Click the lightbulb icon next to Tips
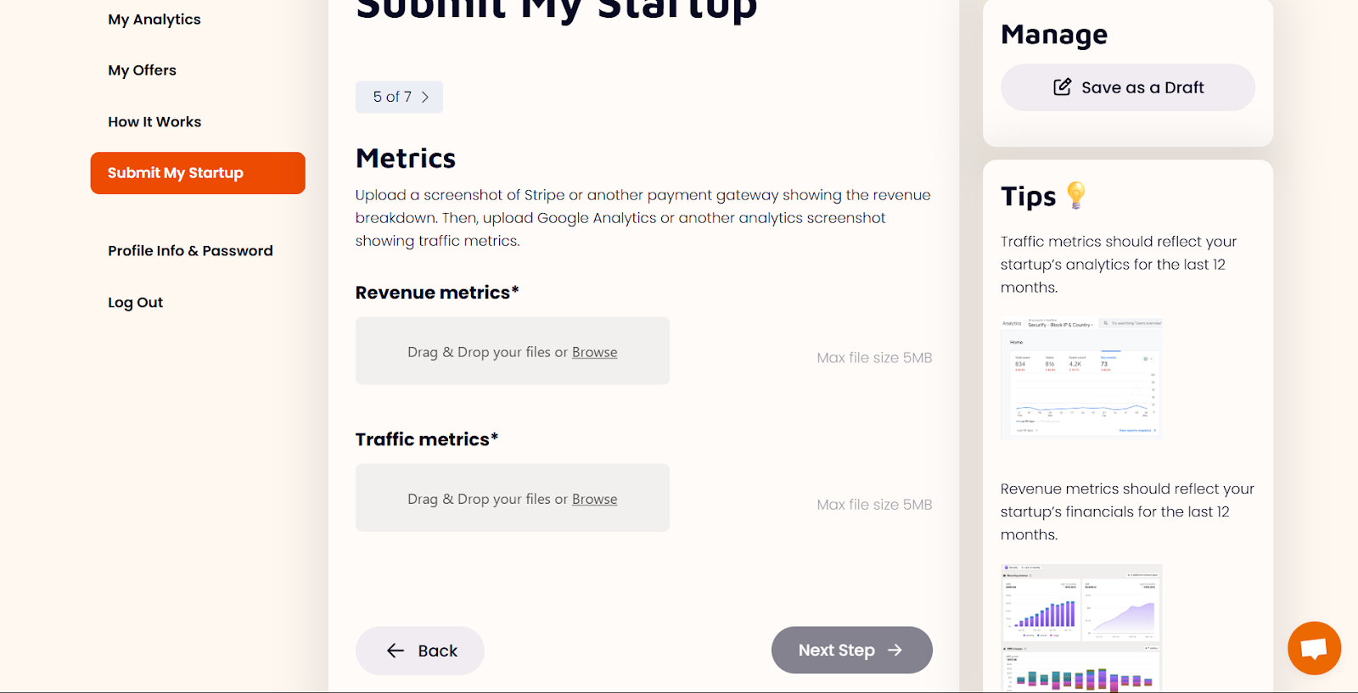The height and width of the screenshot is (693, 1358). [x=1075, y=195]
